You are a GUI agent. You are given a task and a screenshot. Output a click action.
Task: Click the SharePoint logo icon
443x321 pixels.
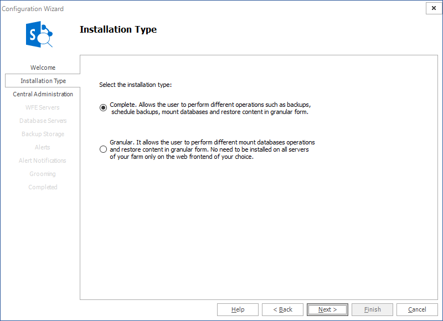[39, 35]
